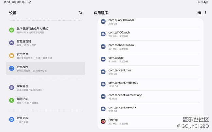The width and height of the screenshot is (212, 132).
Task: Open 数字健康和未成年人模式 settings
Action: coord(45,30)
